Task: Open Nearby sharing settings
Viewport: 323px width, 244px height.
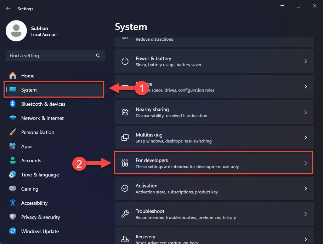Action: point(214,112)
